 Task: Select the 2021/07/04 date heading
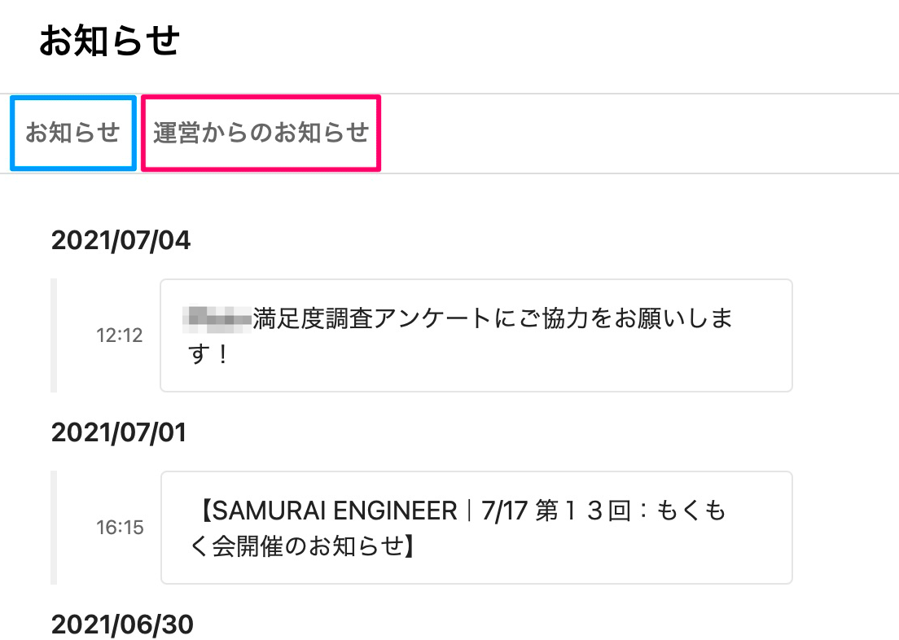click(x=121, y=241)
